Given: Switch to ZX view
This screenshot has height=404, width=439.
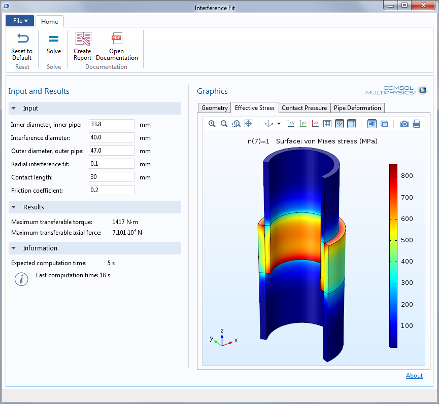Looking at the screenshot, I should point(315,124).
